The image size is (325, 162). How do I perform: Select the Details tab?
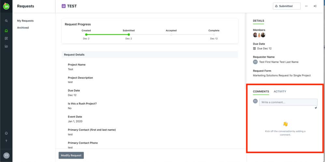pyautogui.click(x=259, y=21)
